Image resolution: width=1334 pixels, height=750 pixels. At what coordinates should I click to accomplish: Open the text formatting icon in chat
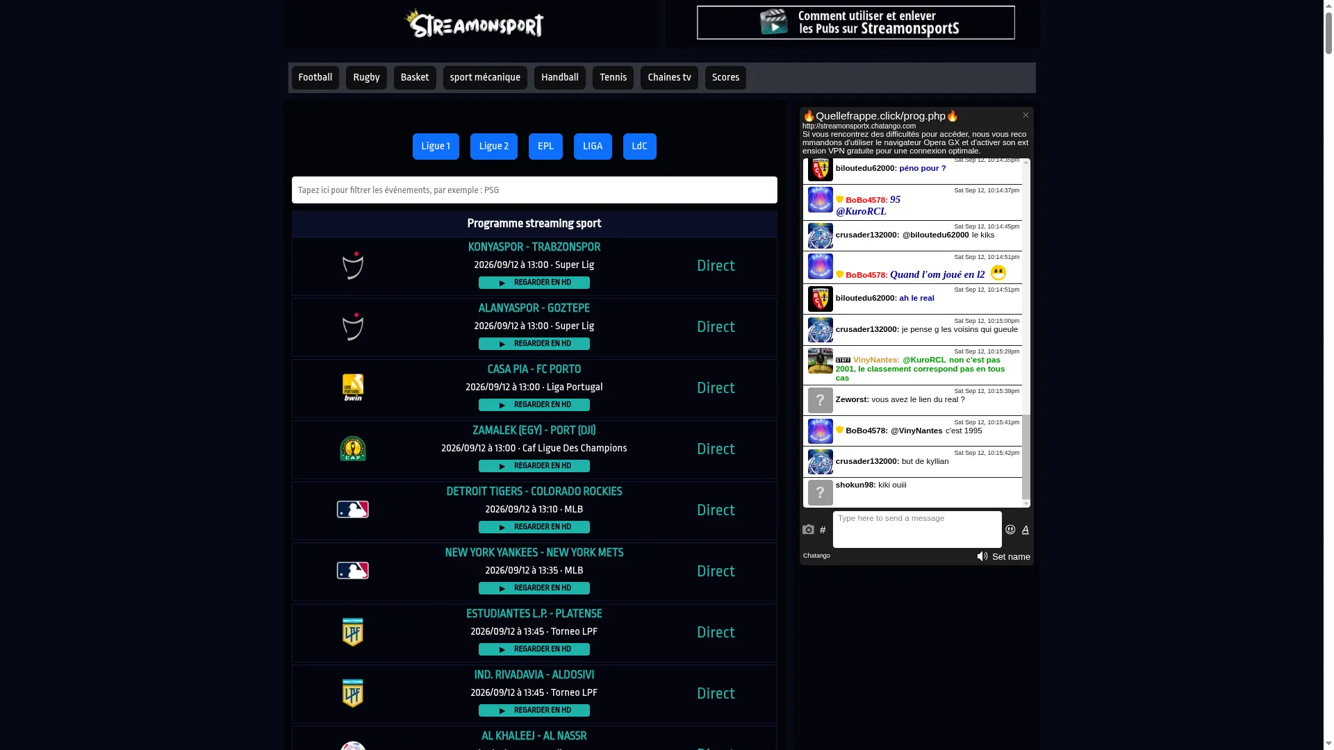pos(1026,530)
